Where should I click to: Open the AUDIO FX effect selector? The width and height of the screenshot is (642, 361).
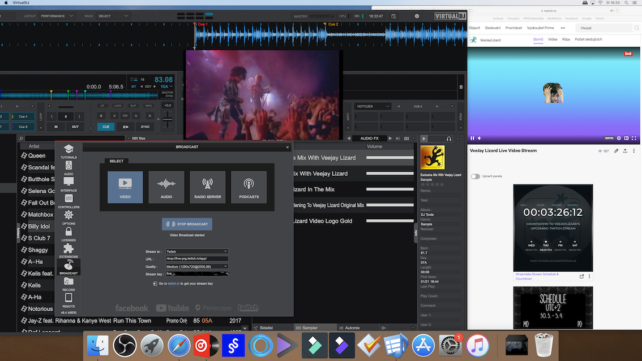369,138
